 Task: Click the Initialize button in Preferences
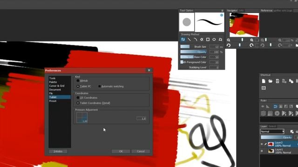tap(58, 151)
